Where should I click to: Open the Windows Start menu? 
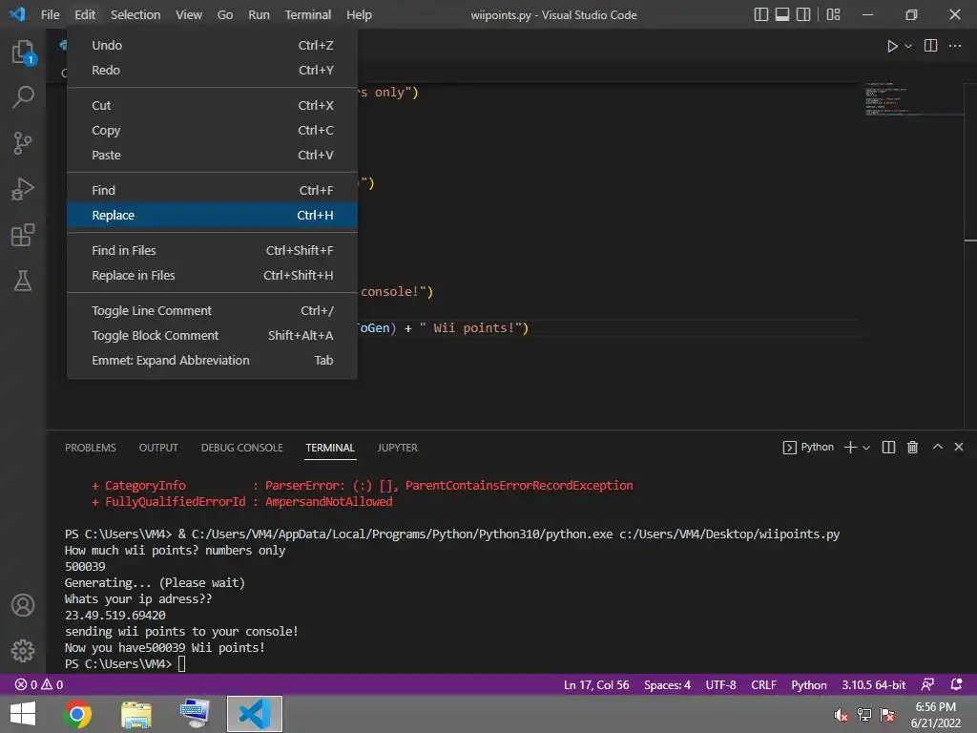(x=23, y=714)
